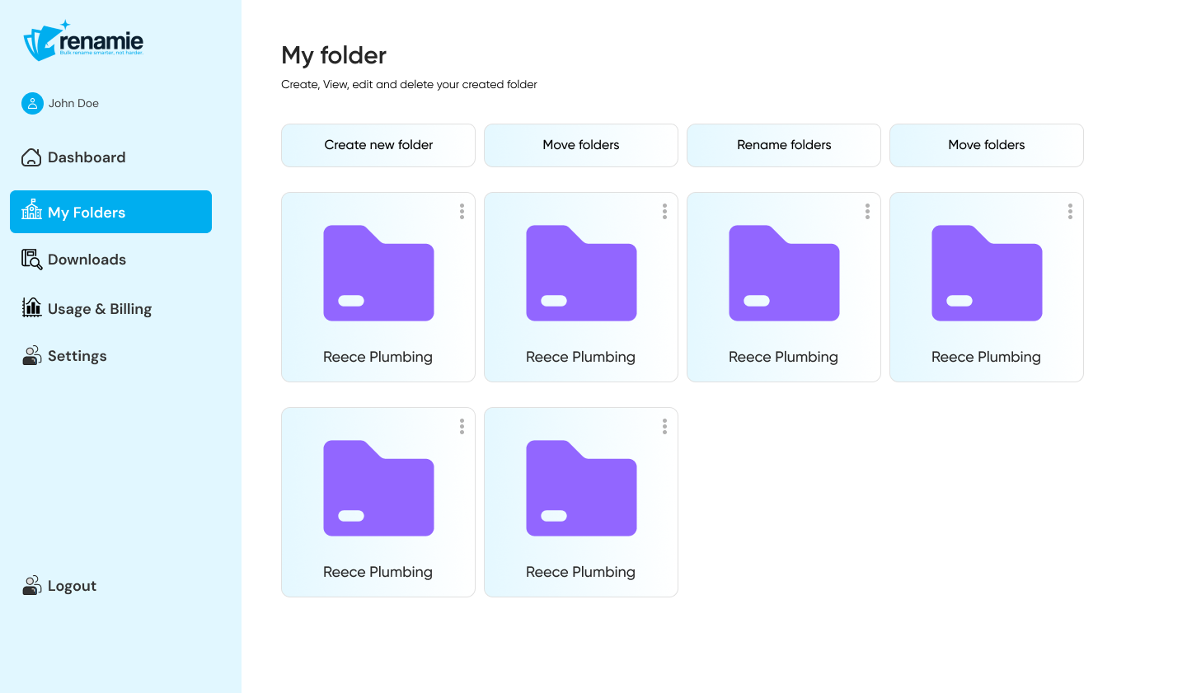Click the Rename folders button
1187x693 pixels.
point(784,145)
